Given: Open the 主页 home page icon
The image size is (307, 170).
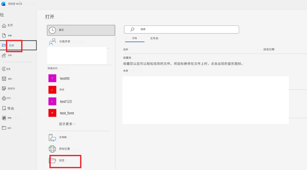Looking at the screenshot, I should [x=4, y=26].
